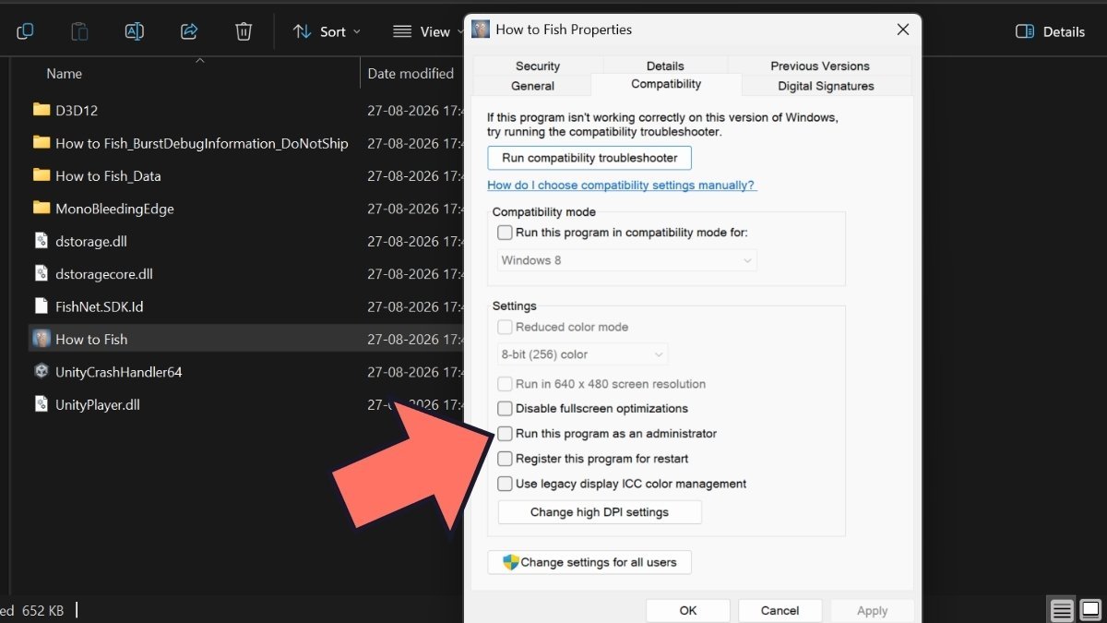Click the UnityPlayer.dll file icon
1107x623 pixels.
pyautogui.click(x=41, y=404)
